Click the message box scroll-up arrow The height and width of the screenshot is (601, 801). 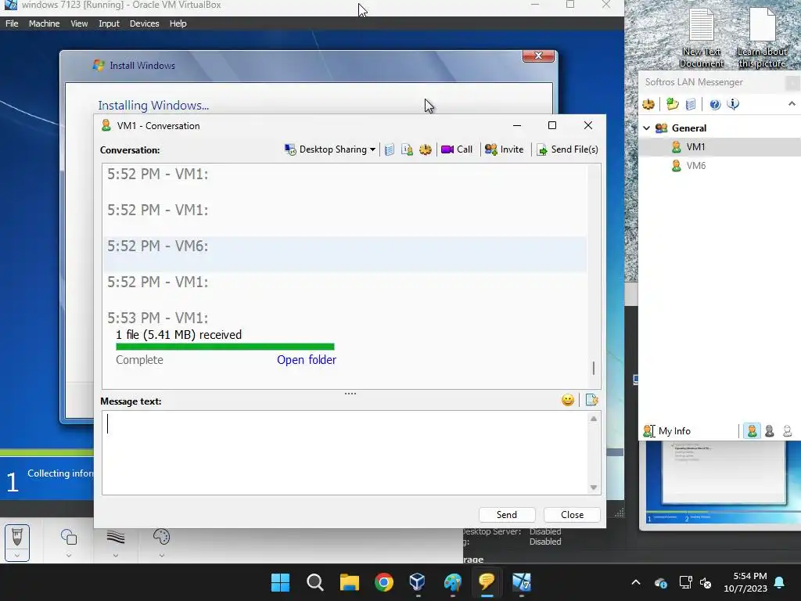click(x=594, y=419)
